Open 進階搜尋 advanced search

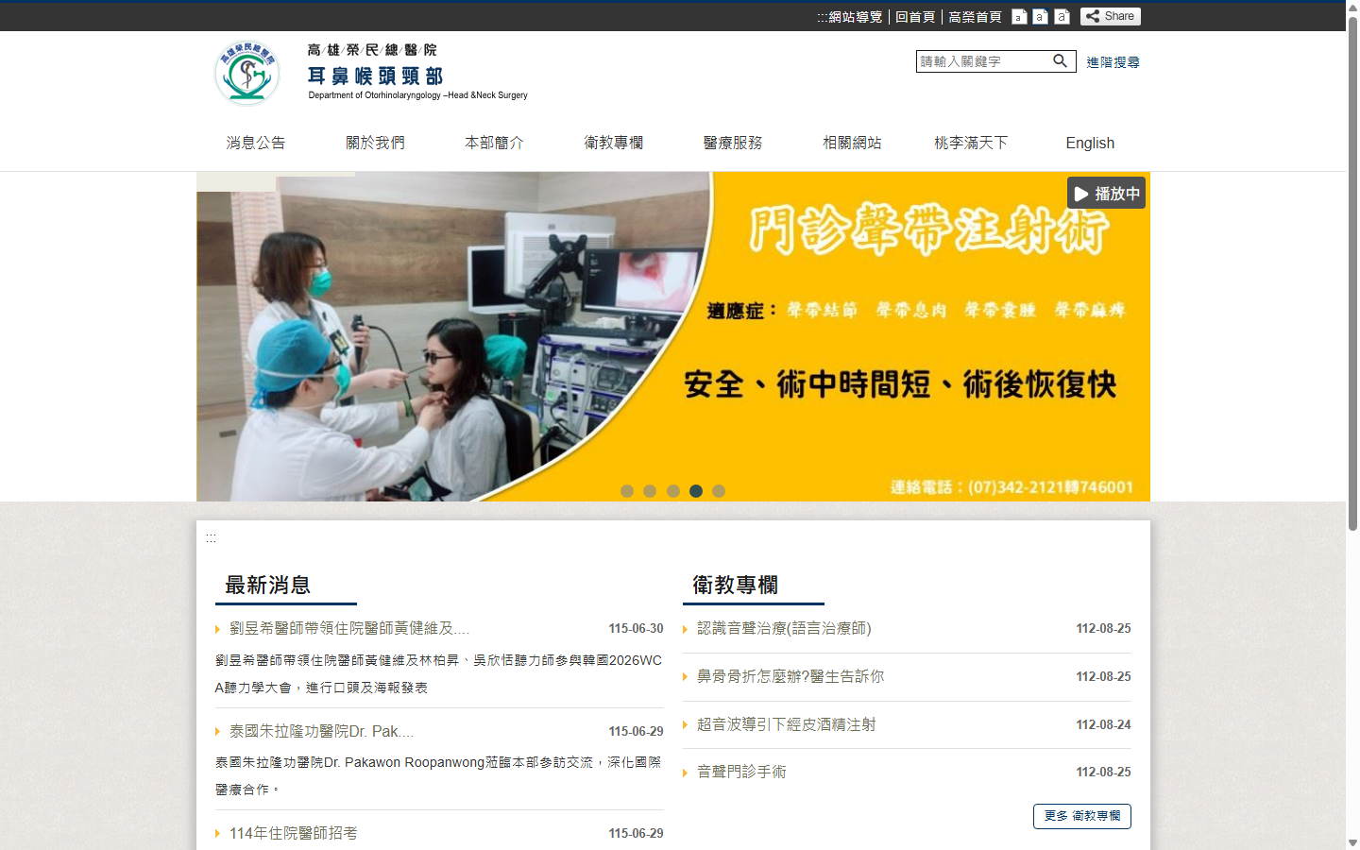click(x=1113, y=62)
